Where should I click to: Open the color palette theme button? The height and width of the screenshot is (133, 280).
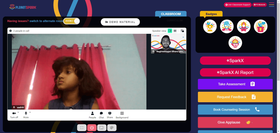[112, 128]
